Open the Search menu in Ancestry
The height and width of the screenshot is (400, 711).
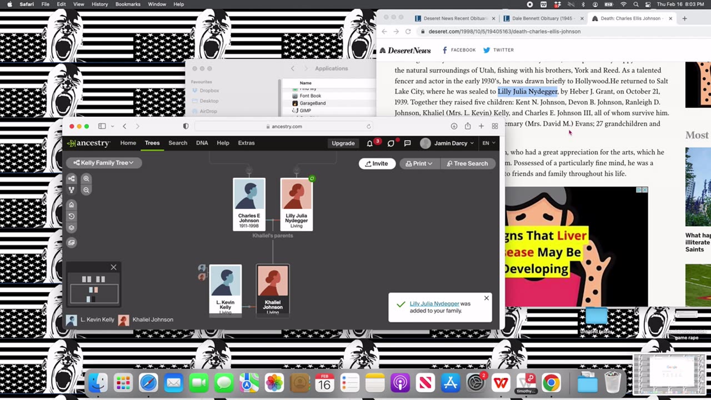point(178,143)
